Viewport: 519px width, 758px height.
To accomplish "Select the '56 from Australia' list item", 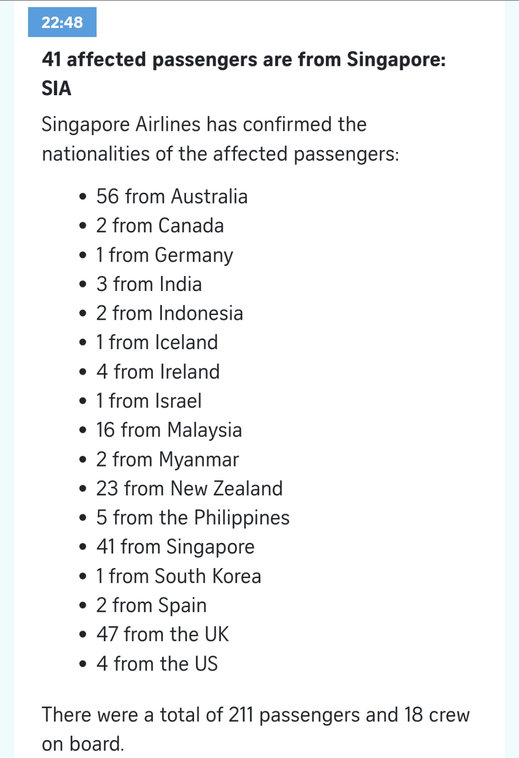I will [172, 196].
